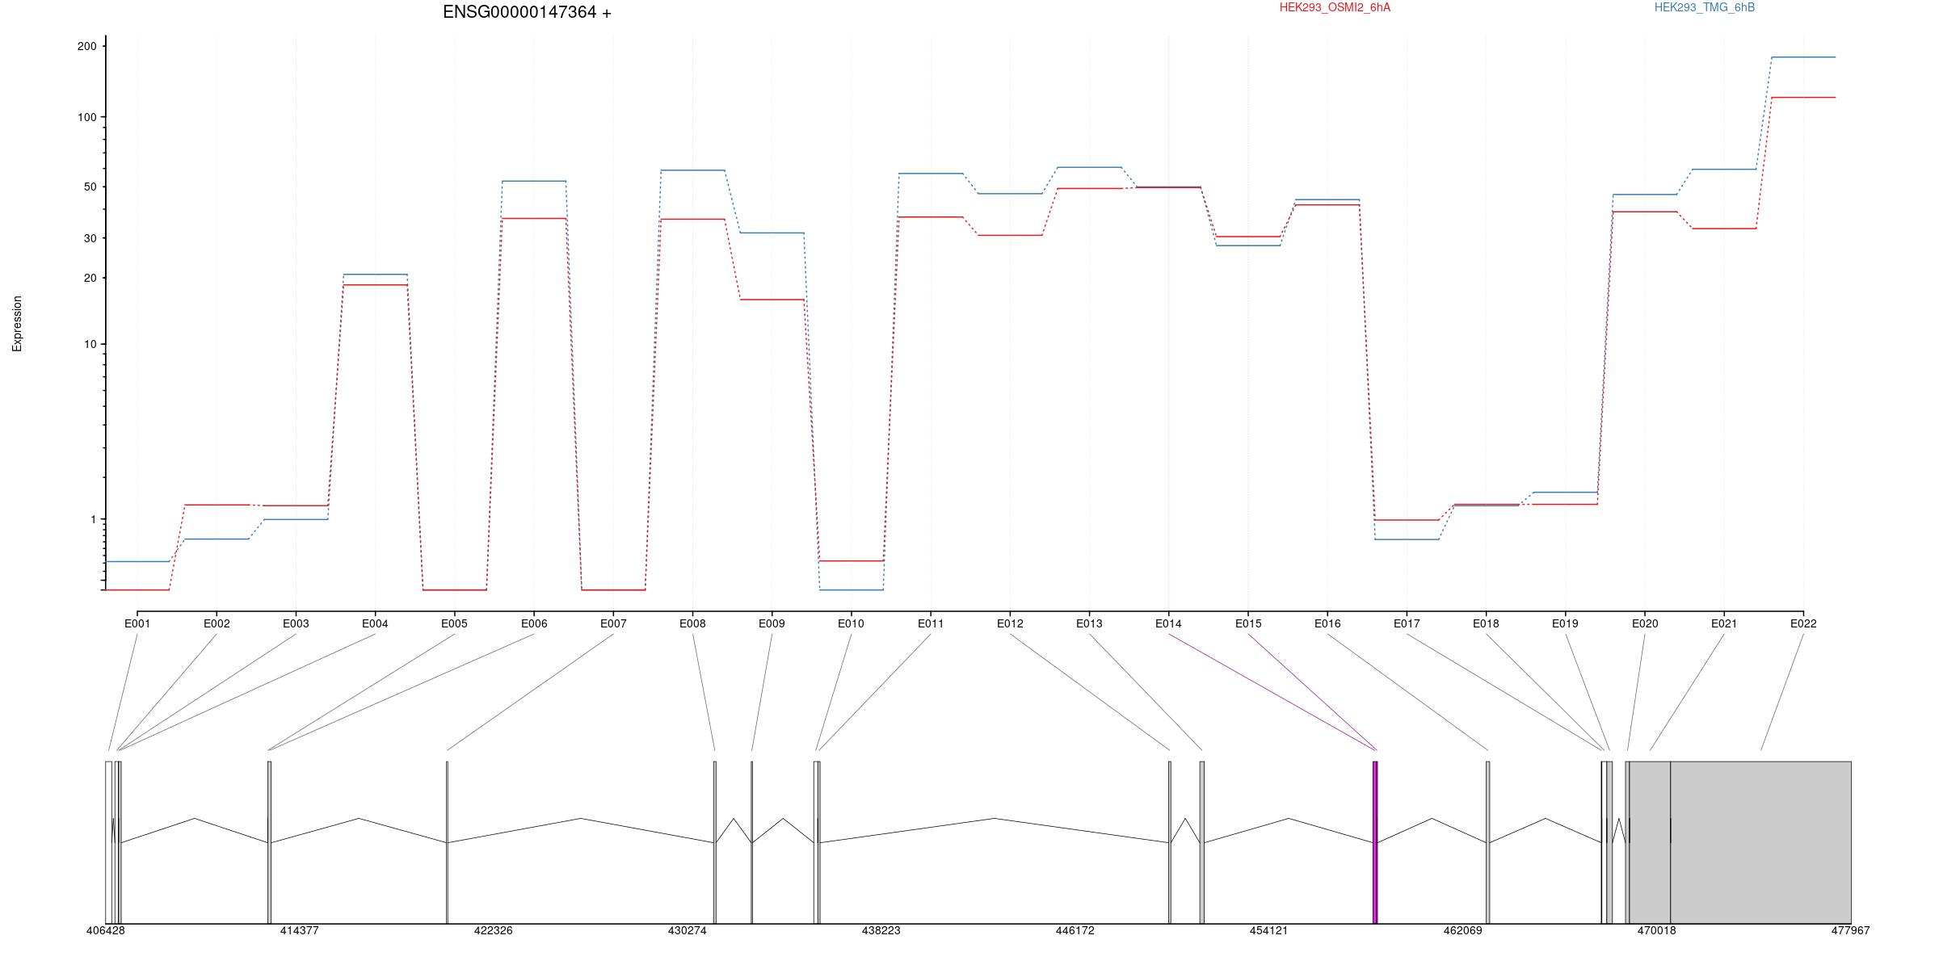Click the 10 tick on expression axis
This screenshot has width=1939, height=969.
tap(90, 345)
